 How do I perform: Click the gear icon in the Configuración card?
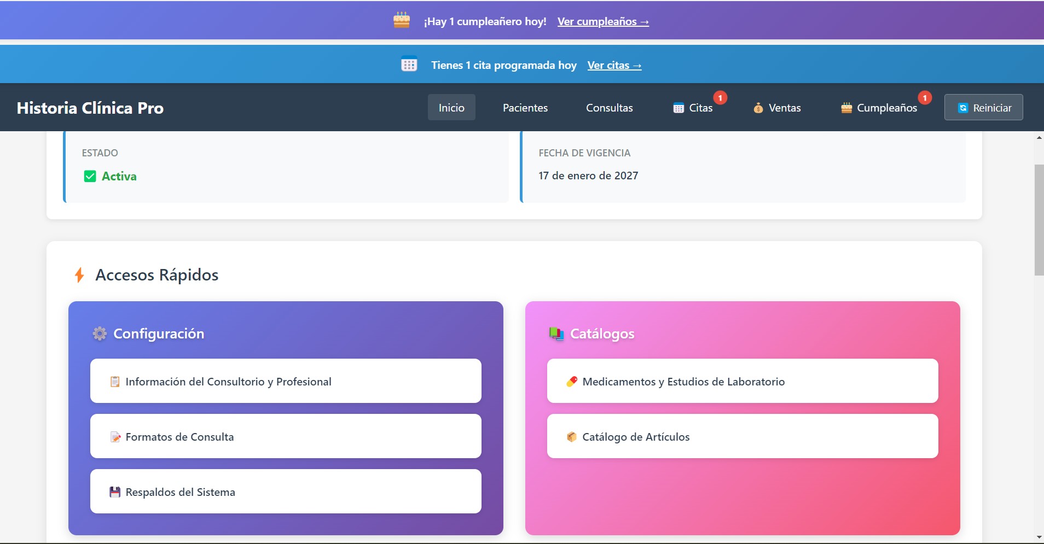(99, 334)
